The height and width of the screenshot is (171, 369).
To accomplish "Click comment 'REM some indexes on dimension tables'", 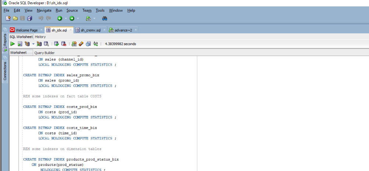I will pyautogui.click(x=62, y=149).
